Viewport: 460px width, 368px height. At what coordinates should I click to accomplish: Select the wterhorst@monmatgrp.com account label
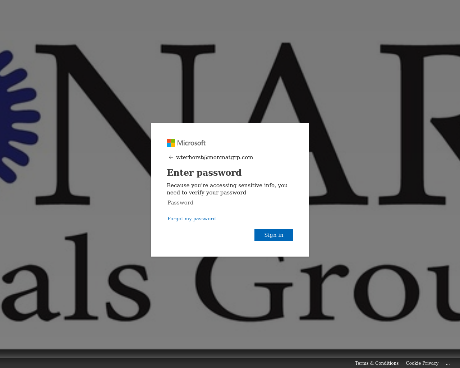click(215, 157)
